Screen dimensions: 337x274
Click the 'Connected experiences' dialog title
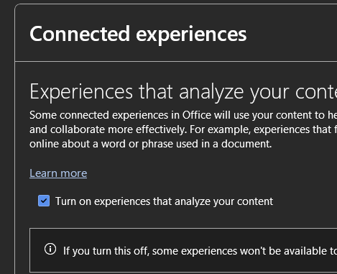(138, 35)
